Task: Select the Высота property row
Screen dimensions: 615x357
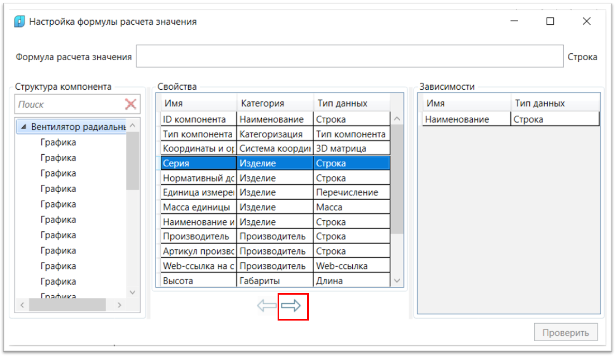Action: (197, 281)
